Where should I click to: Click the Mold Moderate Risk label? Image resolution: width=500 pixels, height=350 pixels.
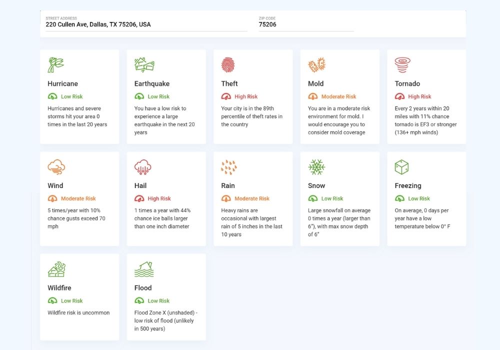pos(338,96)
